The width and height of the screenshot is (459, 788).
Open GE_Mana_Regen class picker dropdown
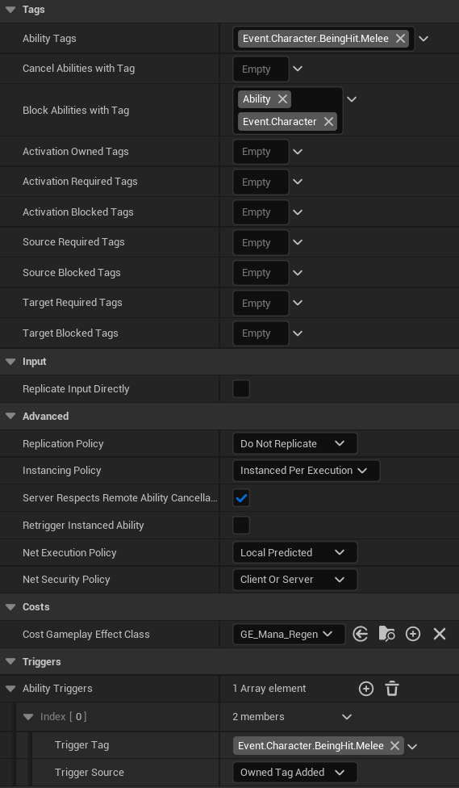click(289, 635)
